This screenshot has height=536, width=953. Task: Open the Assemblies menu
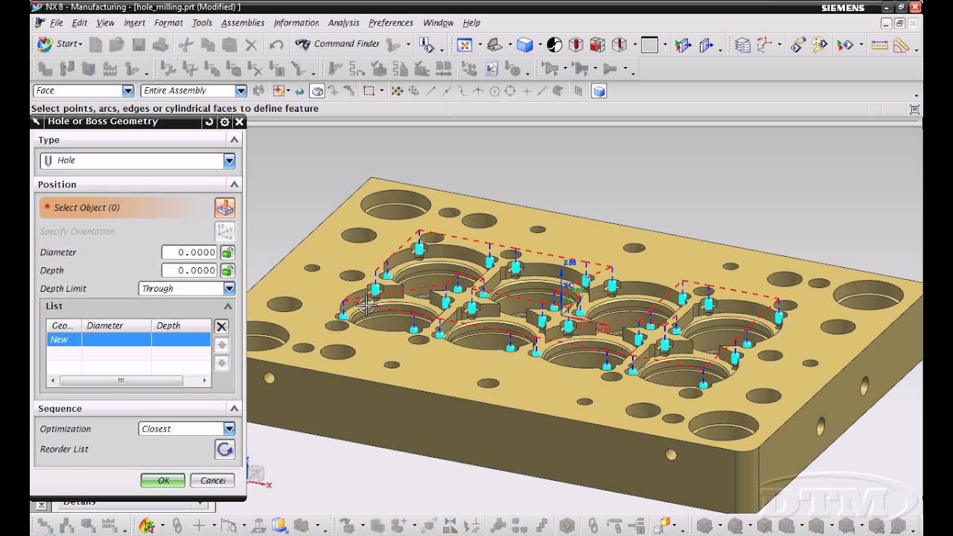point(243,23)
